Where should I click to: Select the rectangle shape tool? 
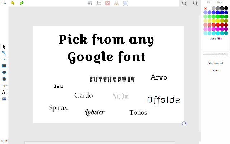4,66
